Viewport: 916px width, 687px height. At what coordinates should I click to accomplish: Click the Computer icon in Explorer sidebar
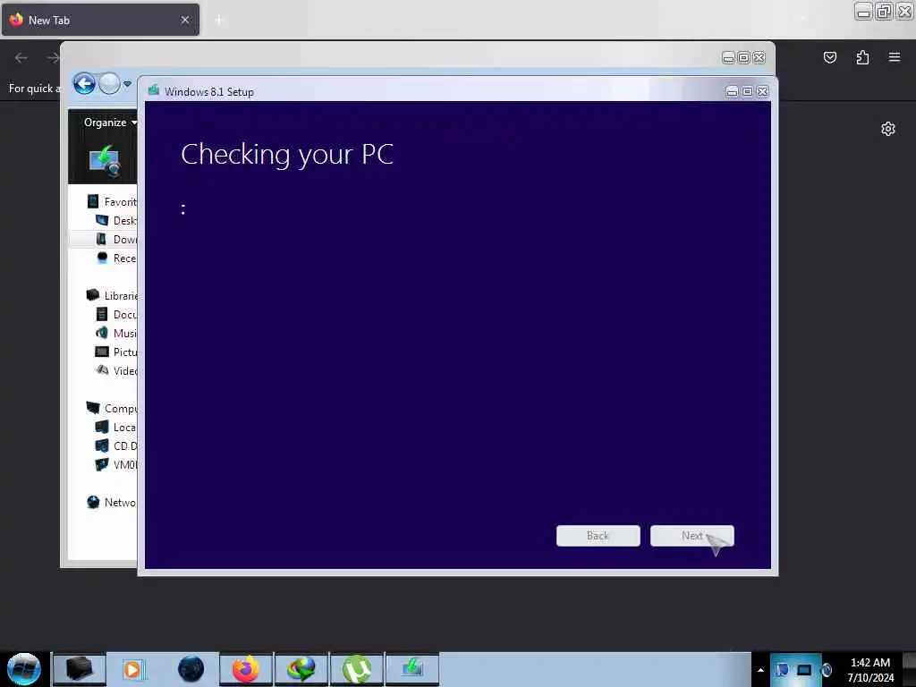click(x=93, y=407)
